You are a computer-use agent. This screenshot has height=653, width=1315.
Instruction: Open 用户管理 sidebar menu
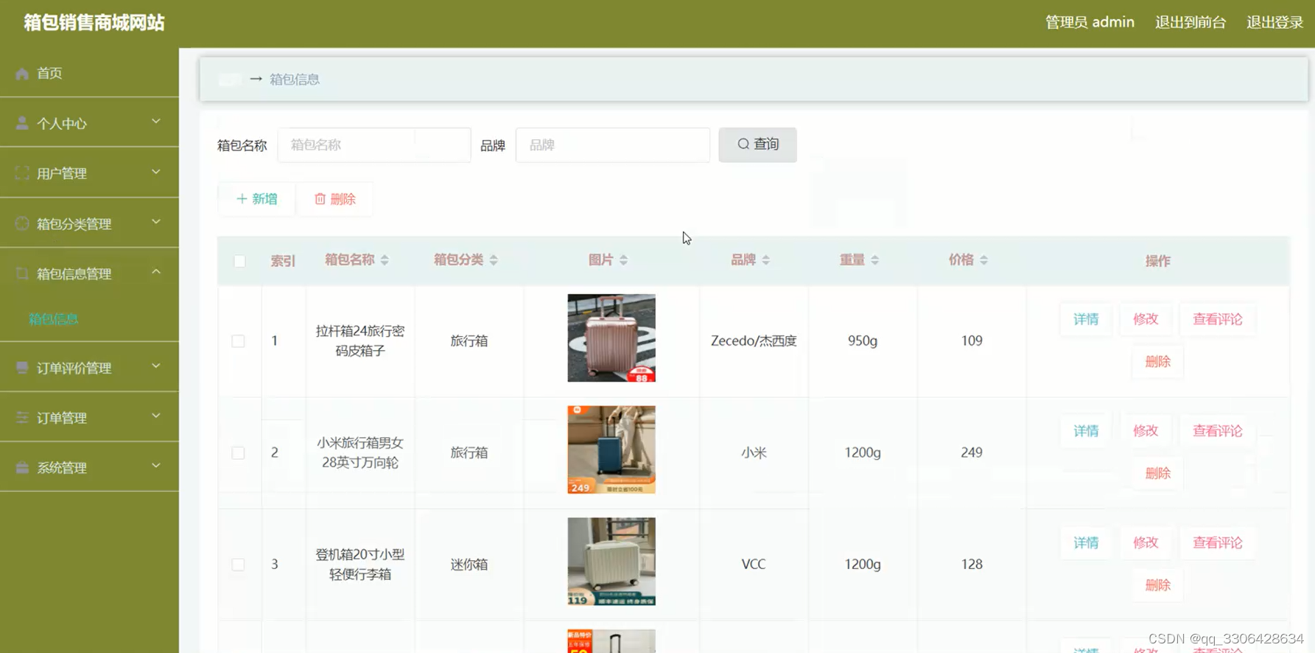[89, 173]
